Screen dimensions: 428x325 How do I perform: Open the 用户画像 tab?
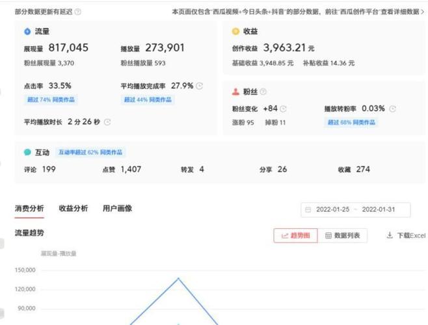117,209
